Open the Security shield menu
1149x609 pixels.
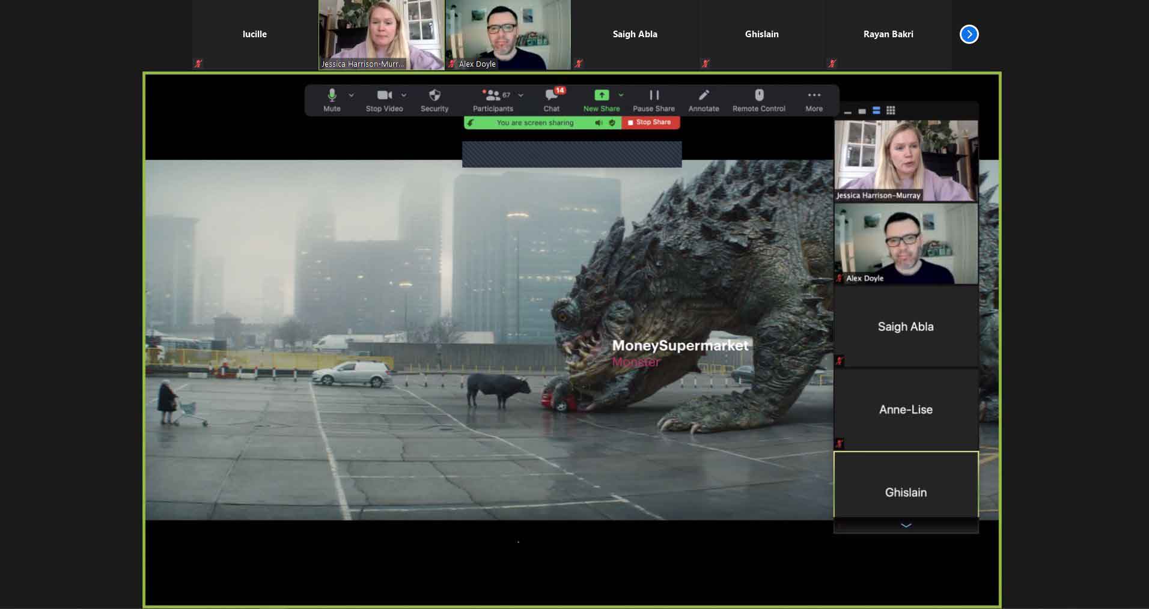point(434,100)
